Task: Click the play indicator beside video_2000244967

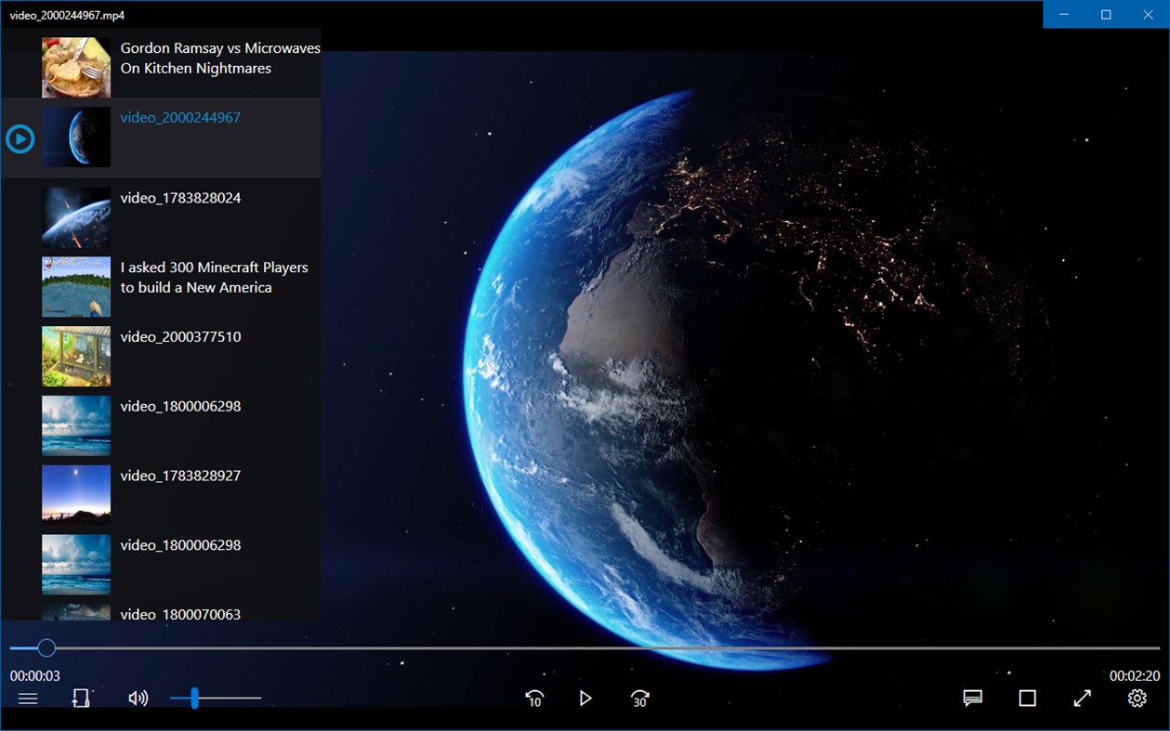Action: coord(20,137)
